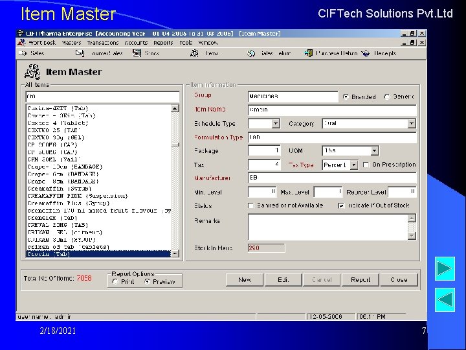This screenshot has width=466, height=350.
Task: Select the Generic radio button
Action: click(x=386, y=97)
